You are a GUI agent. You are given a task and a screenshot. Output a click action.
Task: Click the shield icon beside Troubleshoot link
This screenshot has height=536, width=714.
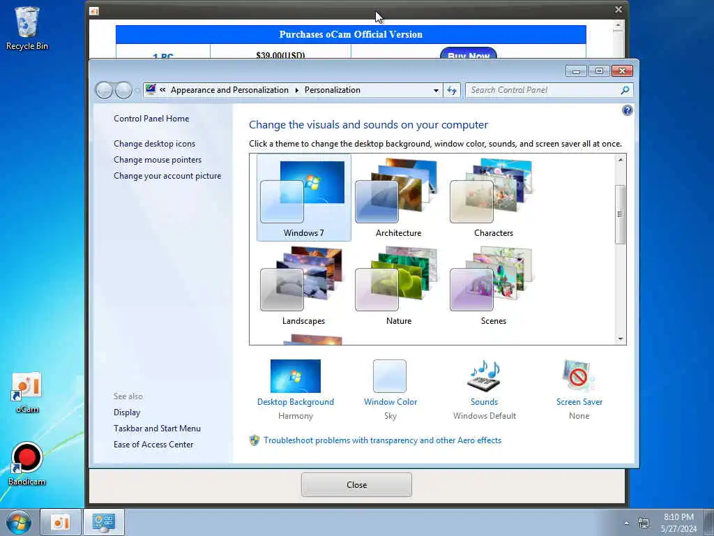(255, 440)
